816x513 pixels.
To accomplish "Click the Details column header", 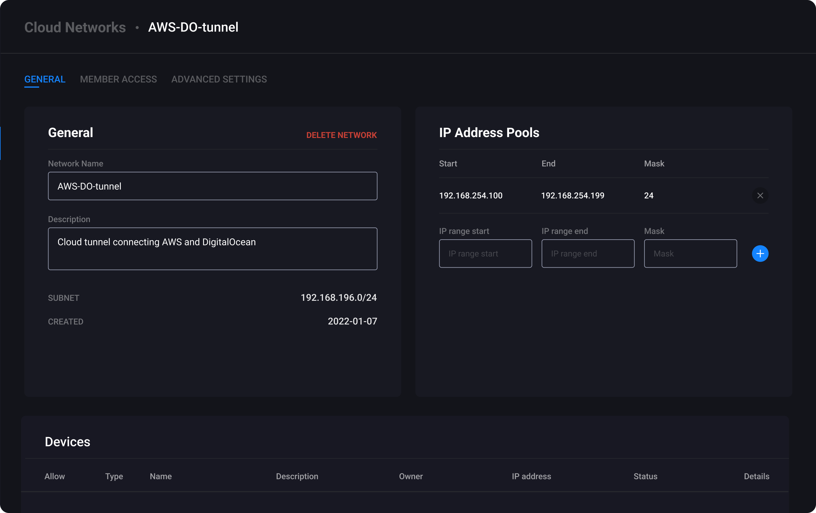I will pos(756,476).
